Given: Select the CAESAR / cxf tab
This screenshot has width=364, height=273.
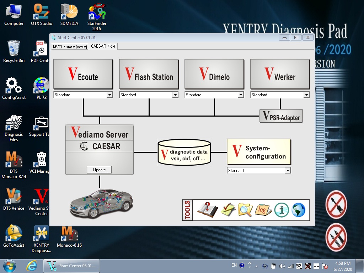Looking at the screenshot, I should [x=103, y=46].
